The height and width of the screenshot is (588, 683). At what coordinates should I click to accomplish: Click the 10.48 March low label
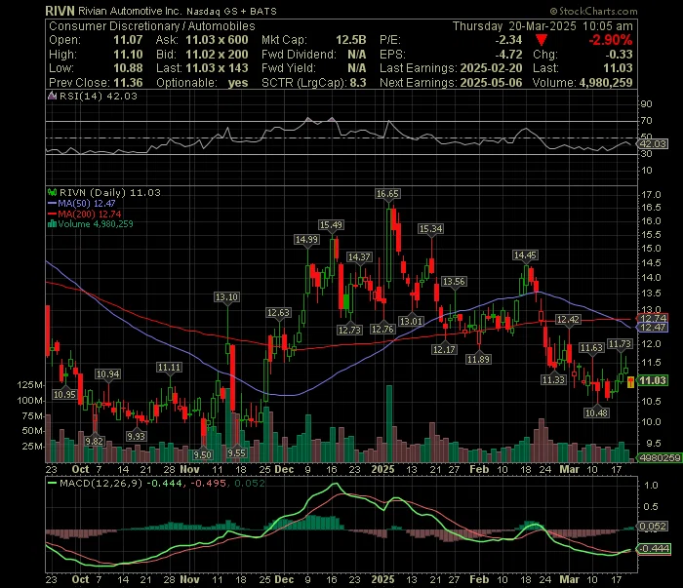pyautogui.click(x=596, y=413)
